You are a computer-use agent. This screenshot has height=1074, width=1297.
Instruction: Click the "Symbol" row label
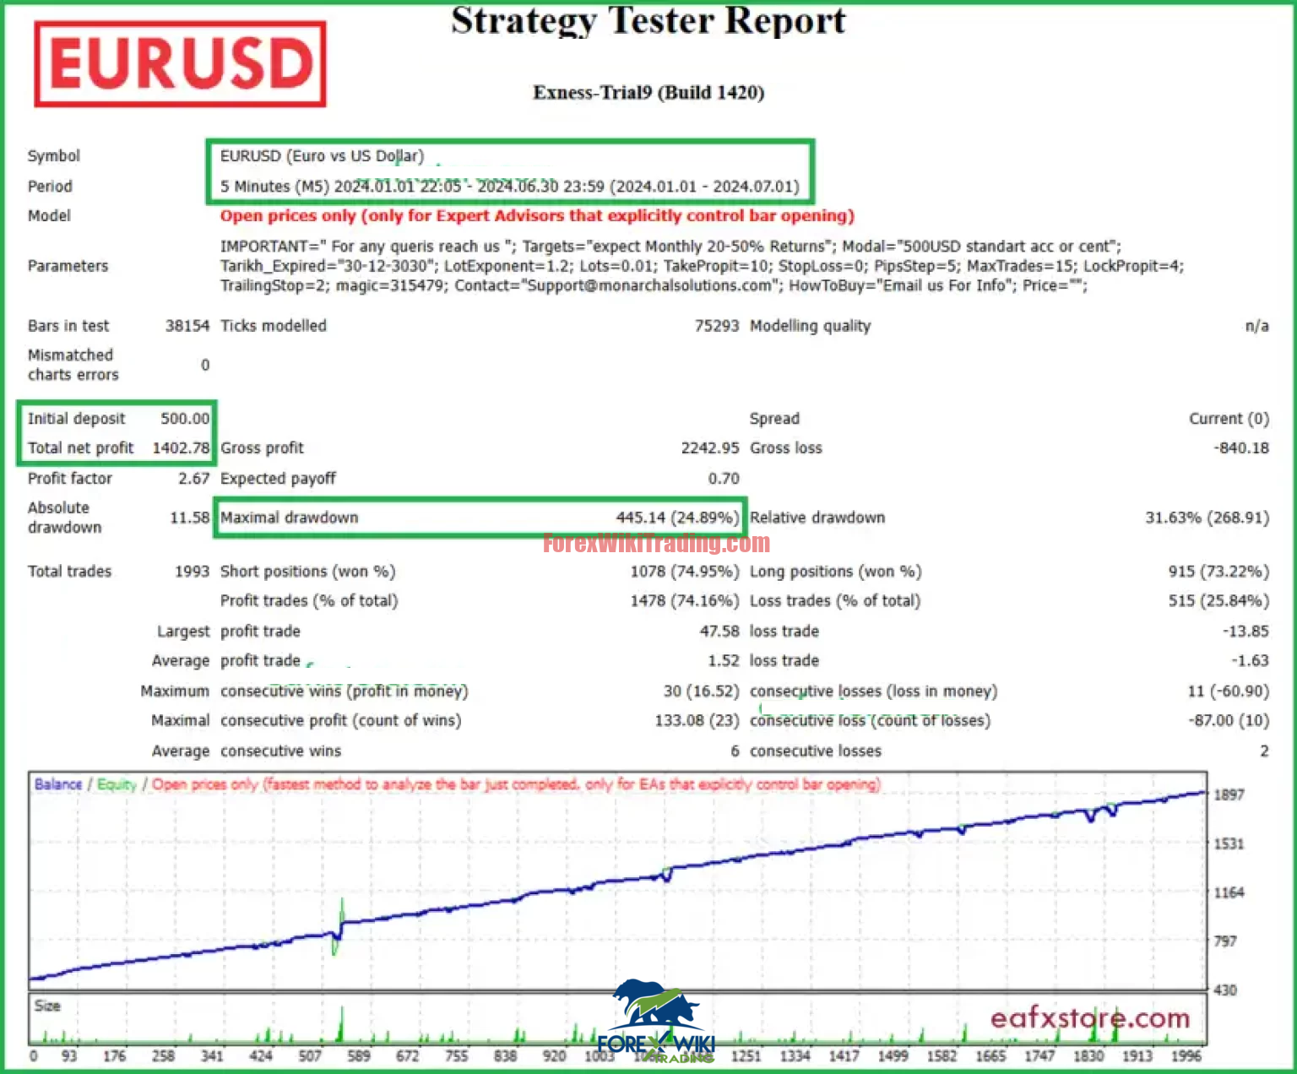pyautogui.click(x=54, y=155)
